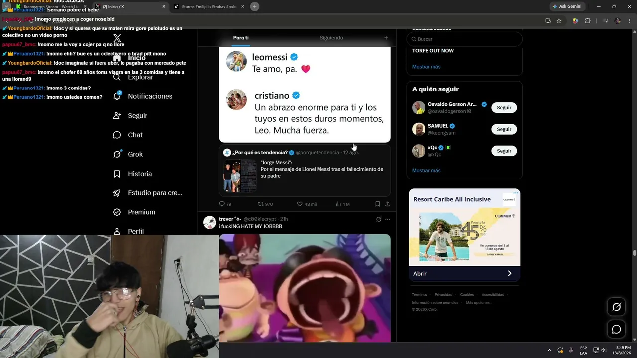
Task: Open the Chrome profile avatar
Action: (618, 21)
